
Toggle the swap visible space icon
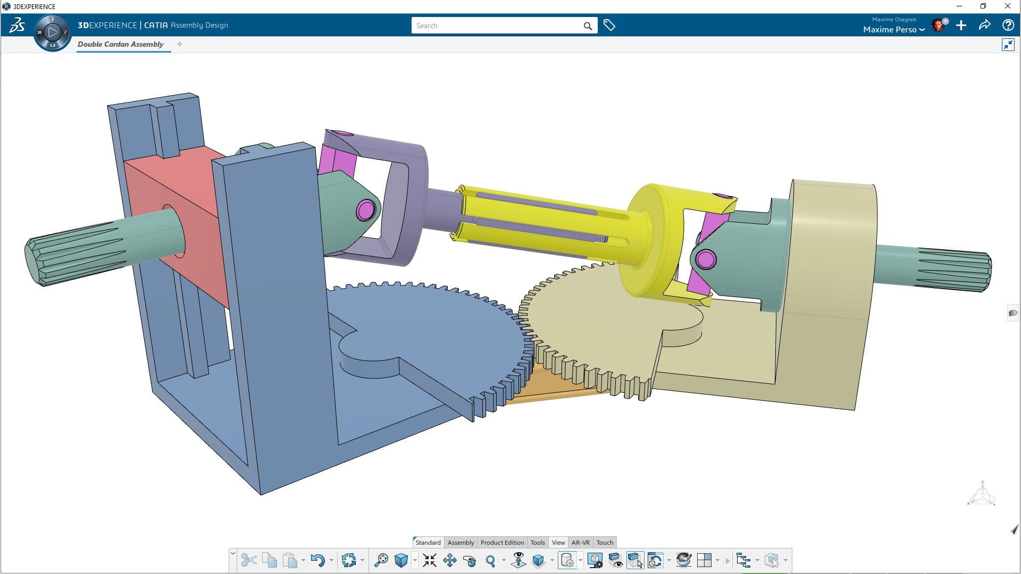click(635, 560)
